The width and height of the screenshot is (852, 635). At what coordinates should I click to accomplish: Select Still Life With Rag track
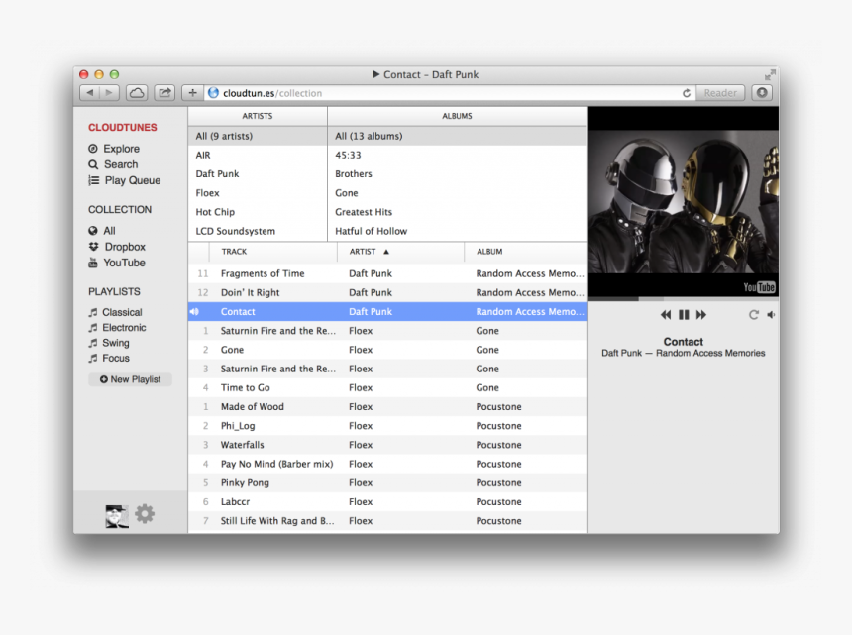[388, 521]
